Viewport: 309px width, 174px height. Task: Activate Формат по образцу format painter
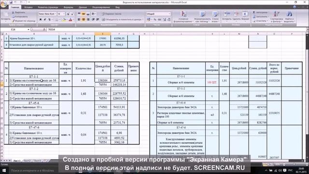point(24,21)
